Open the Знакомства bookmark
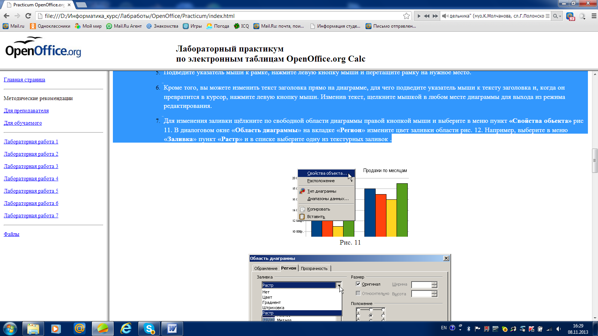598x336 pixels. (x=162, y=26)
